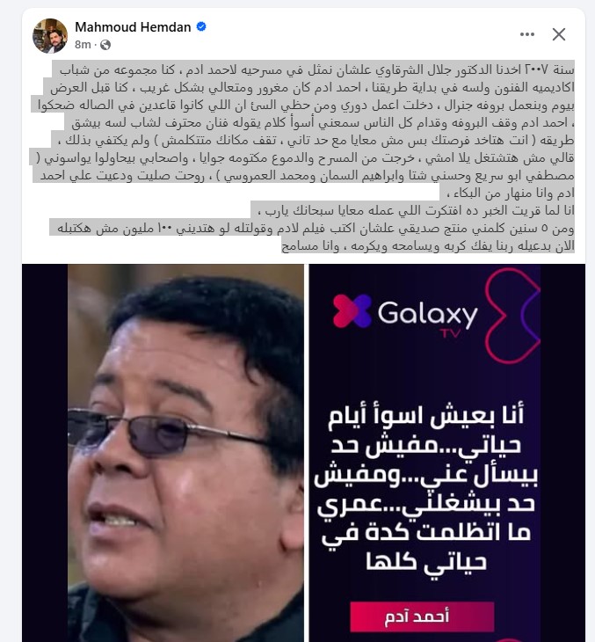
Task: Open Mahmoud Hemdan's profile picture
Action: pos(50,36)
